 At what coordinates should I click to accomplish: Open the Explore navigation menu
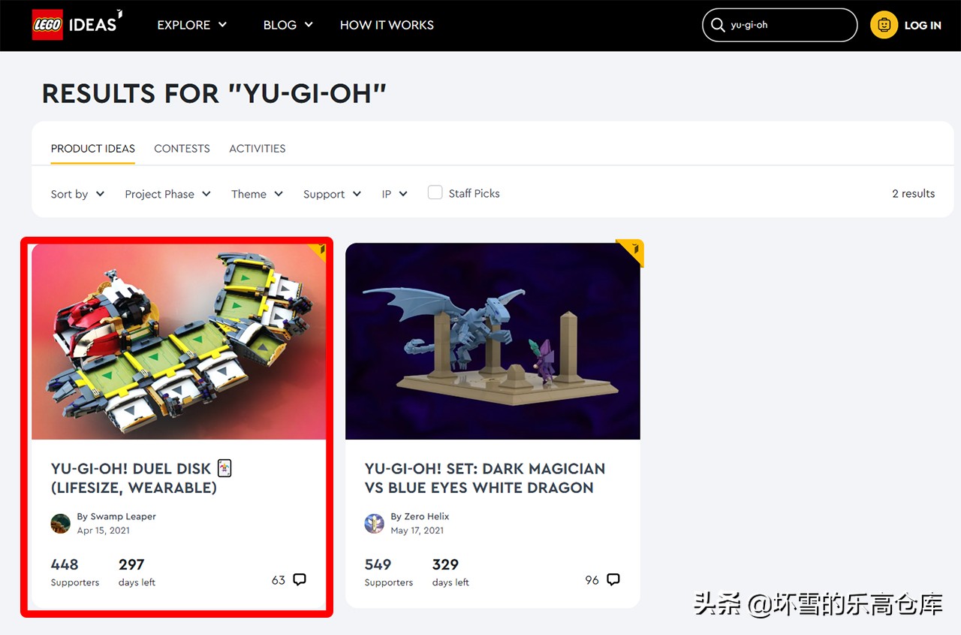tap(192, 25)
